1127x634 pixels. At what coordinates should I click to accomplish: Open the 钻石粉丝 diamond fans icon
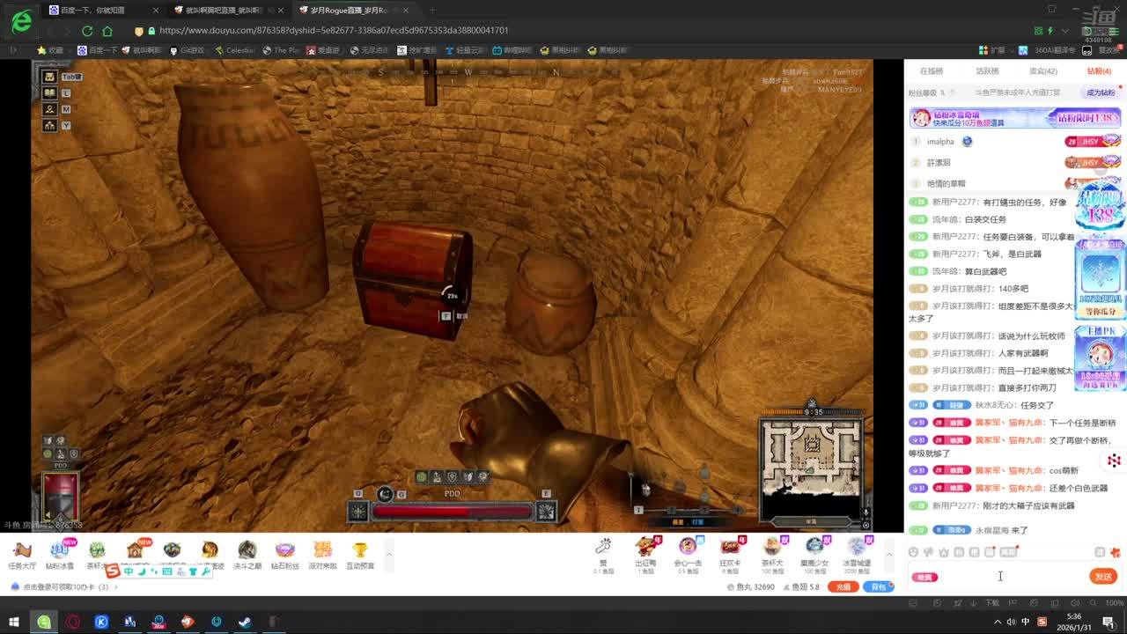point(284,554)
